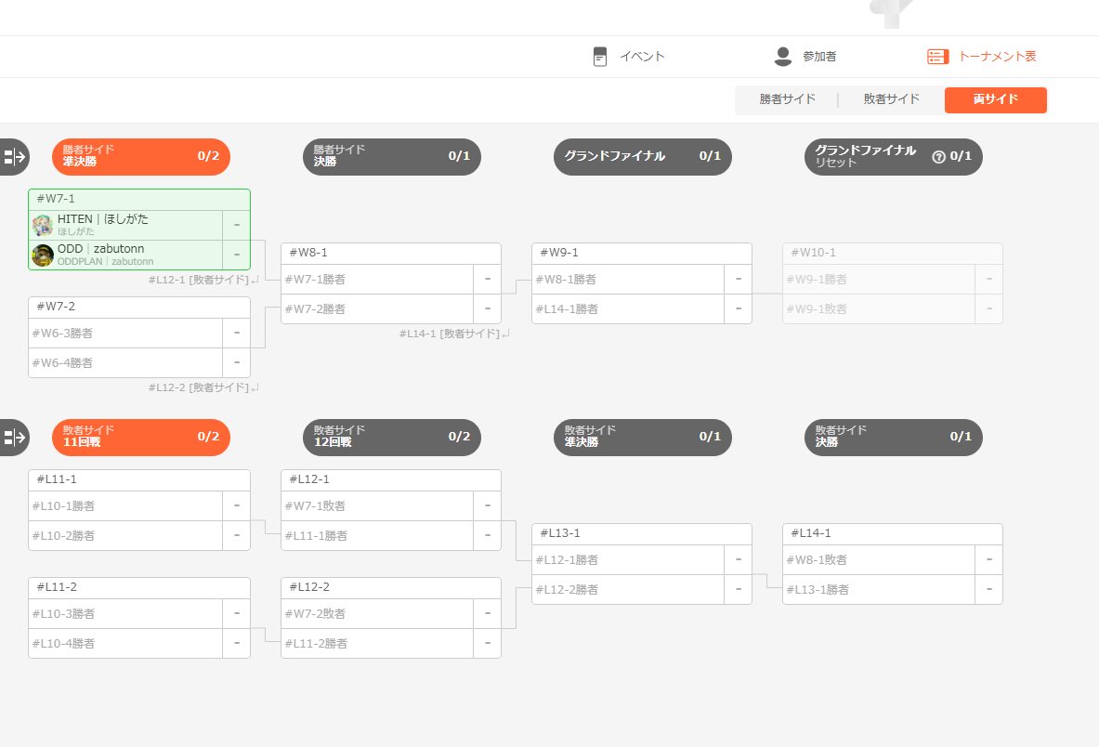Click the #L13-1勝者 slot
The height and width of the screenshot is (747, 1099).
point(880,590)
